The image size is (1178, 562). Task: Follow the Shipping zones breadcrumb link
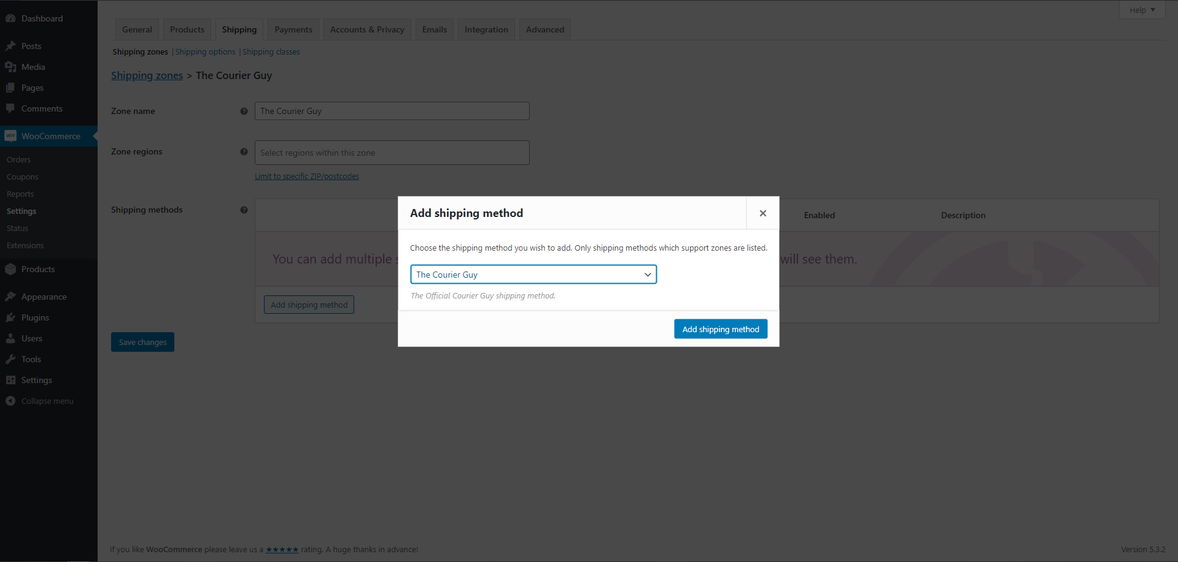point(147,75)
